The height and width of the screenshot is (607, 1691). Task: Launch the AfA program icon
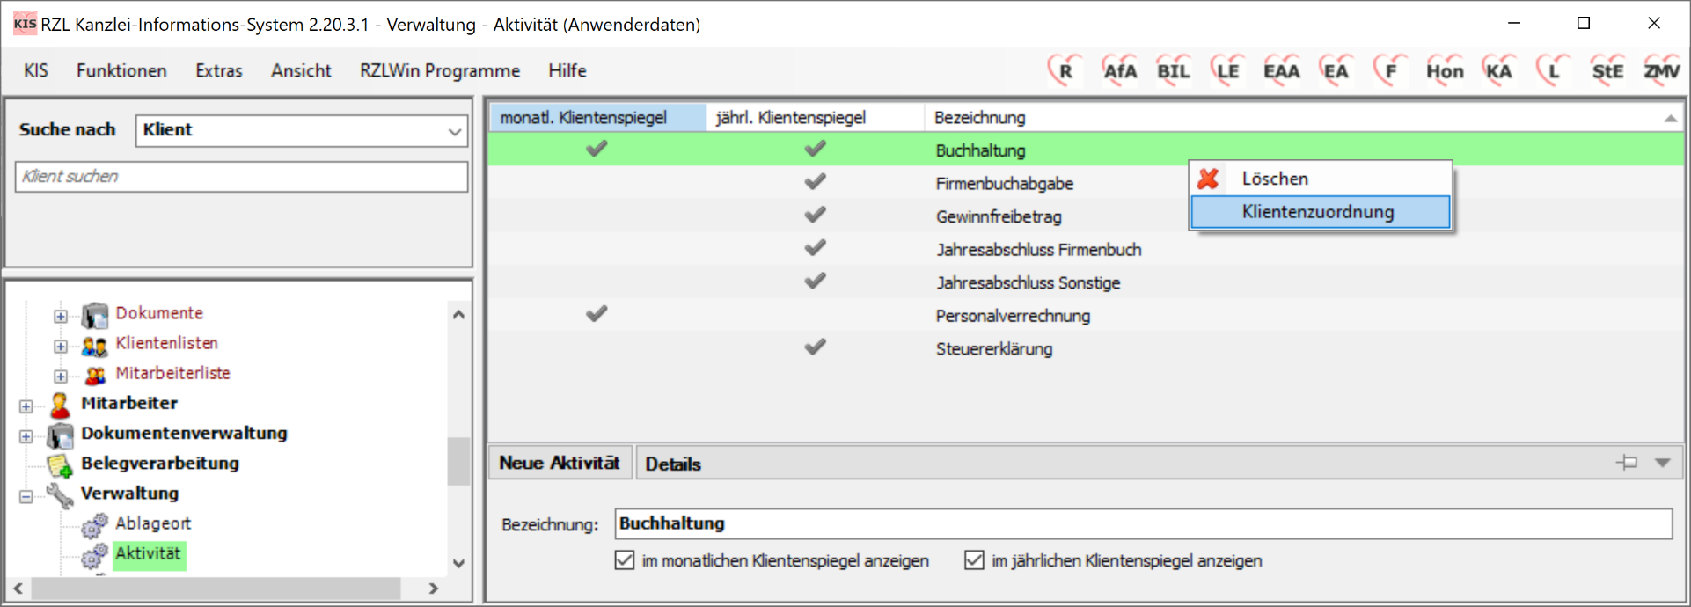click(1119, 70)
